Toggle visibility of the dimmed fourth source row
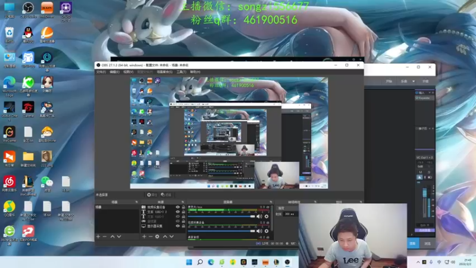 [x=177, y=222]
